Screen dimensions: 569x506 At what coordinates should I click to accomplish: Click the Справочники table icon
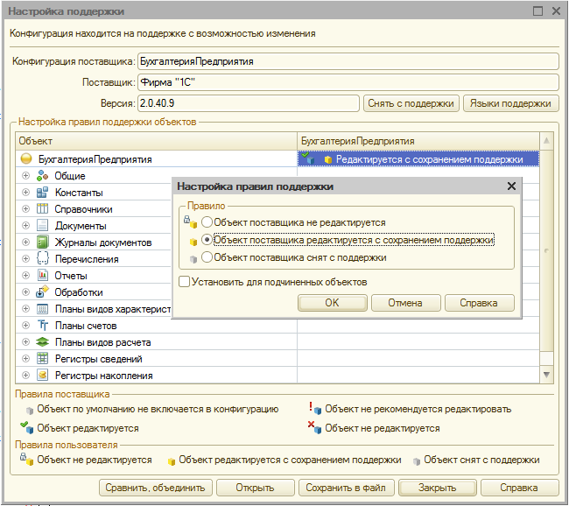point(43,208)
